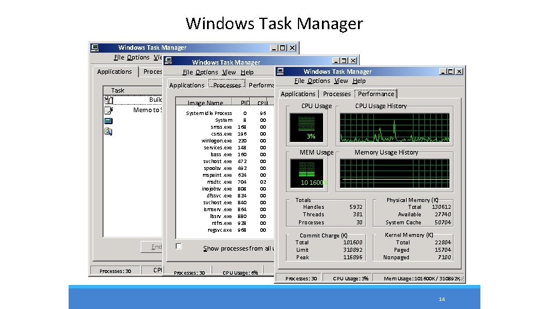Select System Idle Process row

pyautogui.click(x=226, y=113)
